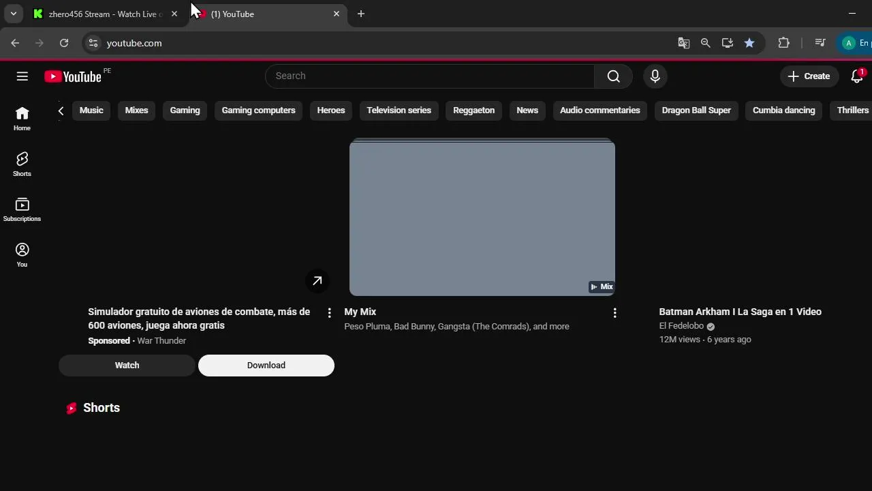Open more options for War Thunder ad
The width and height of the screenshot is (872, 491).
pyautogui.click(x=329, y=313)
